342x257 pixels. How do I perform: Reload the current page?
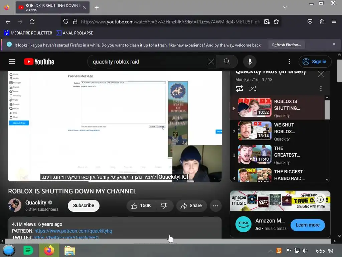[32, 22]
